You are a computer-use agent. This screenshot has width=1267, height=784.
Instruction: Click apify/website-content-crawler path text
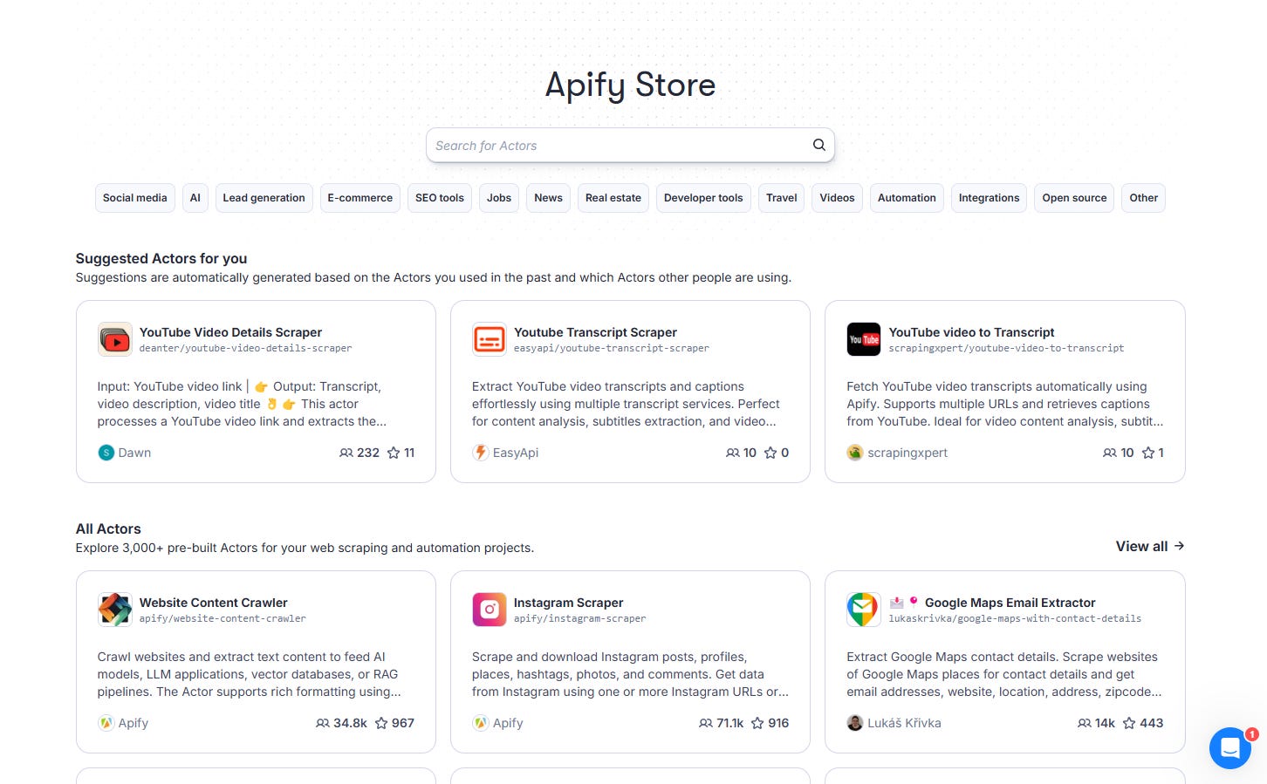[x=223, y=618]
